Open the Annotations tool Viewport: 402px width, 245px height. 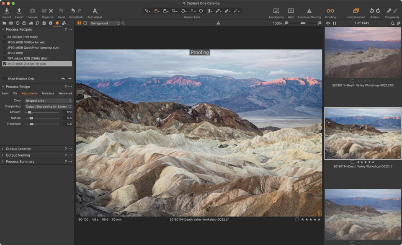click(x=276, y=11)
